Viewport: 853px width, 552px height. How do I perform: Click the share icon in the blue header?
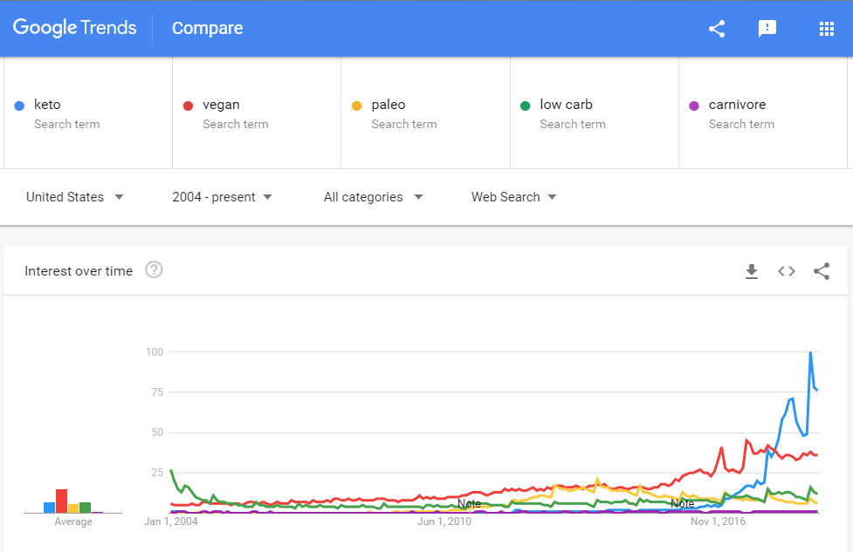click(717, 29)
